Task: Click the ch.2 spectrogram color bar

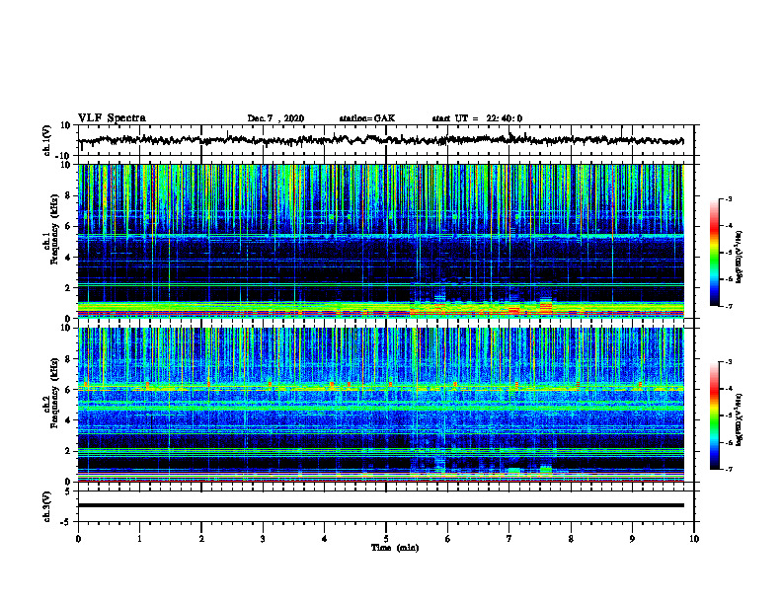Action: point(714,415)
